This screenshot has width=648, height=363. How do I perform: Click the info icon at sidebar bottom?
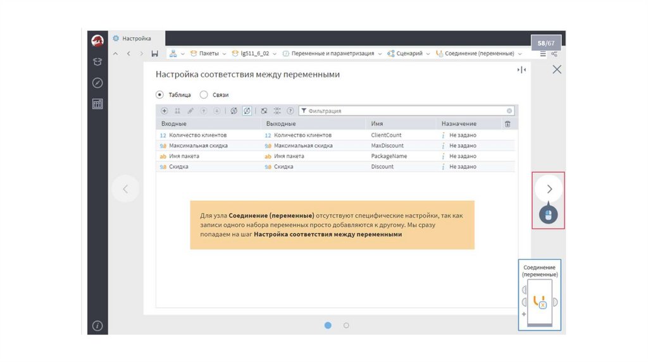(97, 326)
